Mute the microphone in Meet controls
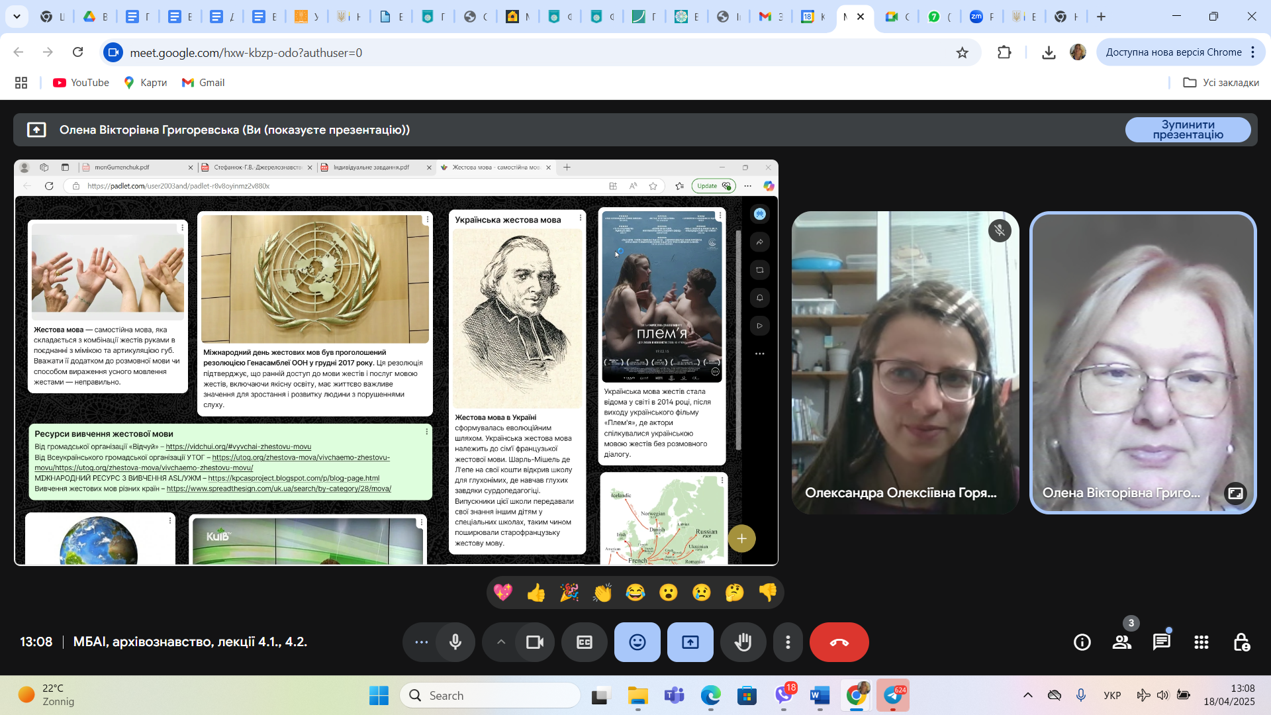Image resolution: width=1271 pixels, height=715 pixels. (455, 642)
